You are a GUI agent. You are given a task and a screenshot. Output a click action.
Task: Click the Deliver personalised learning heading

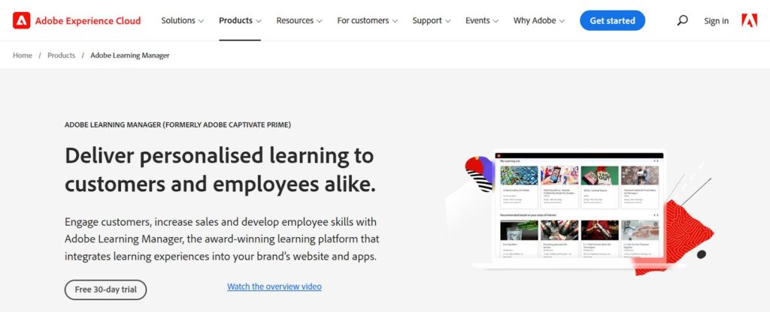[x=220, y=170]
